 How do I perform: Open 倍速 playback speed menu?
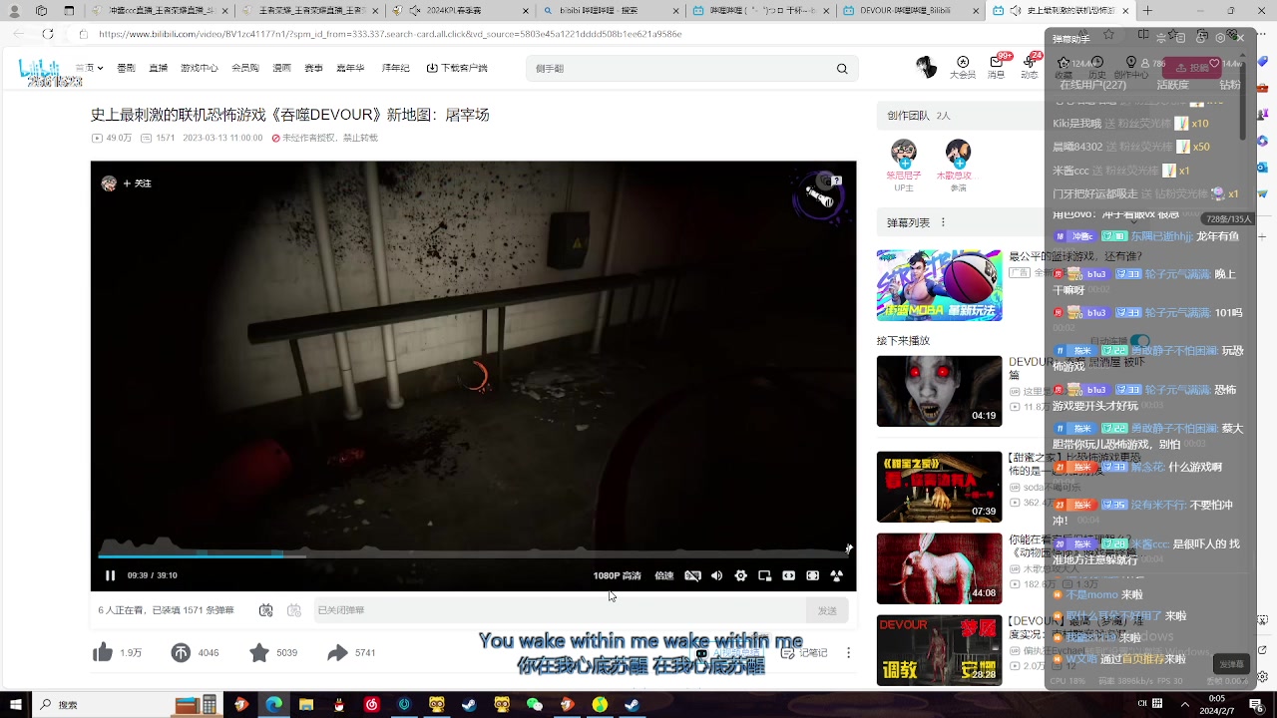[663, 575]
